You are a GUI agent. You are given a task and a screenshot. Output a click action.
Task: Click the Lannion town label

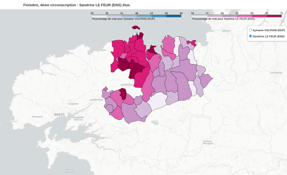pos(226,31)
